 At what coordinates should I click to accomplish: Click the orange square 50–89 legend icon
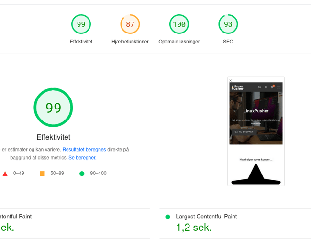[42, 174]
